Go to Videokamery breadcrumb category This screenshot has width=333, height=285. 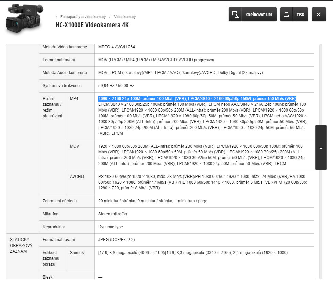tap(125, 17)
